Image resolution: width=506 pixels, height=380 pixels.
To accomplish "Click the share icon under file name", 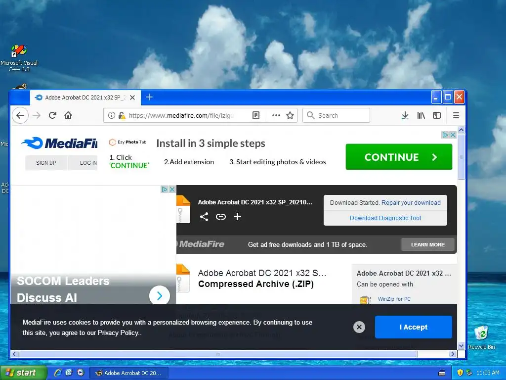I will [204, 217].
